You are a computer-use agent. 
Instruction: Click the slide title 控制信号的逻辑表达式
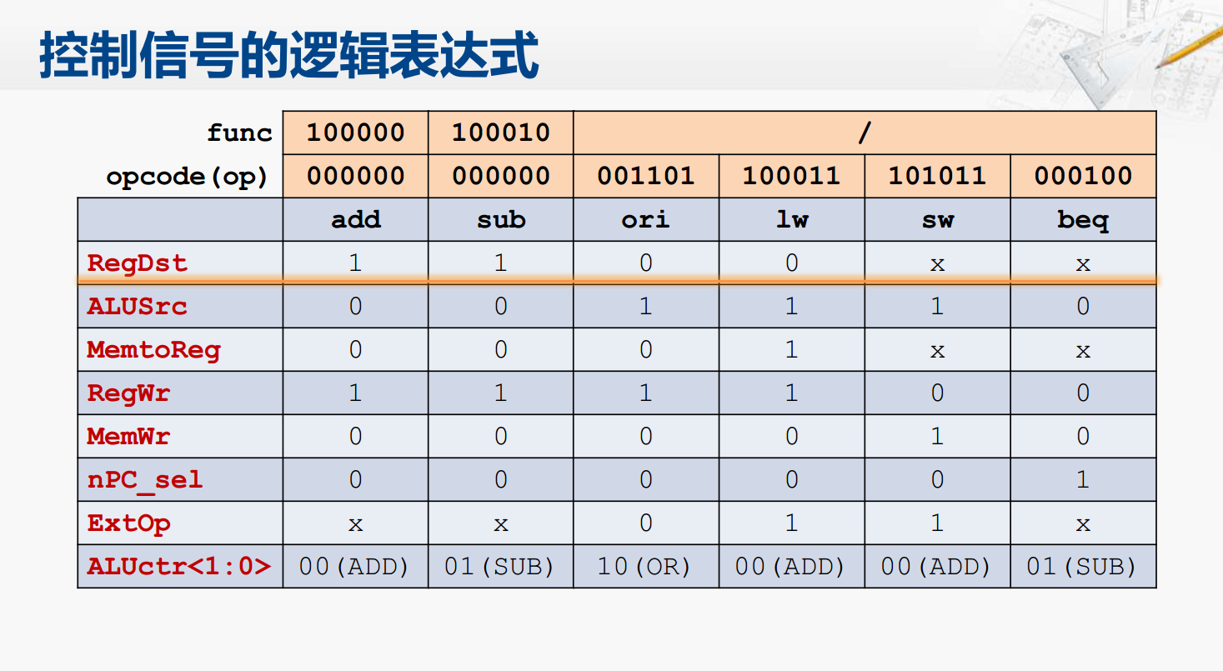[x=289, y=55]
